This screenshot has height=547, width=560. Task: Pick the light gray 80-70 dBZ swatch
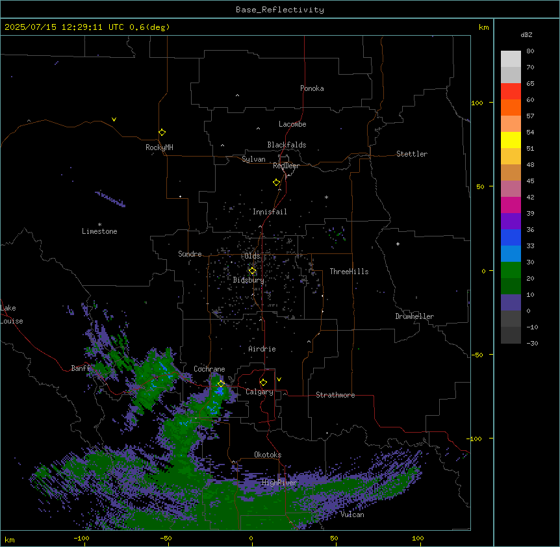coord(511,59)
